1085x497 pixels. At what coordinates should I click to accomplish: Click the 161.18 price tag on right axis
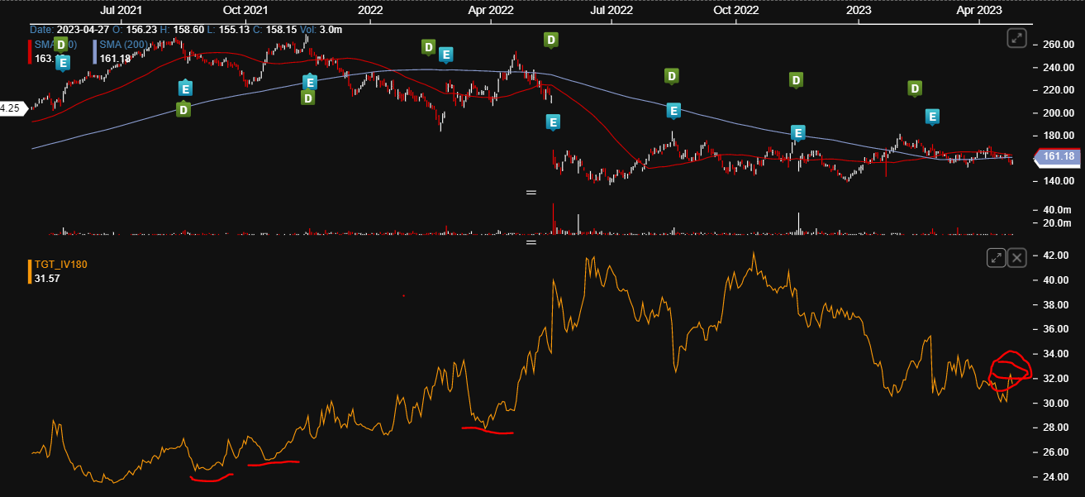[x=1059, y=155]
